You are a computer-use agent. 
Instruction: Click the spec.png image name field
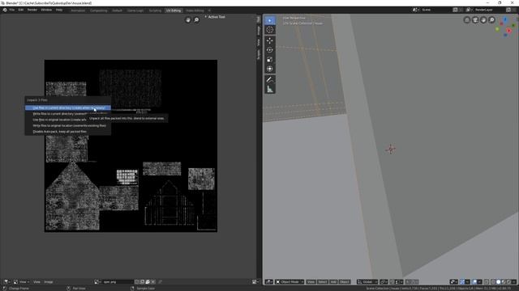tap(118, 282)
